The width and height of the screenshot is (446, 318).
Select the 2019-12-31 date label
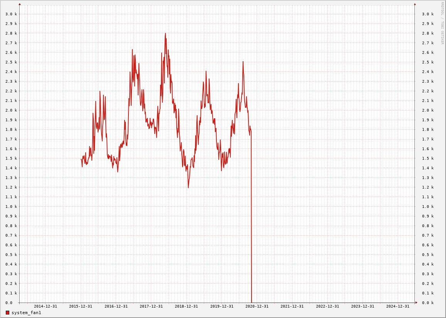coord(222,306)
